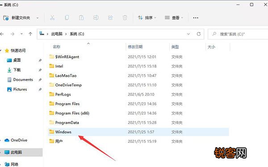Maximize the 系统 (C:) window
The image size is (268, 167).
tap(251, 4)
